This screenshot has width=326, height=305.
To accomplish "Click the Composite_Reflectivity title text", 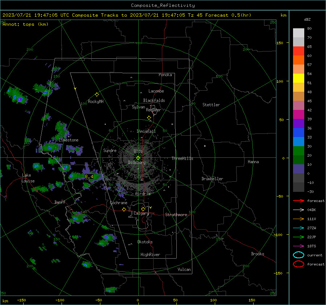I will [x=163, y=5].
